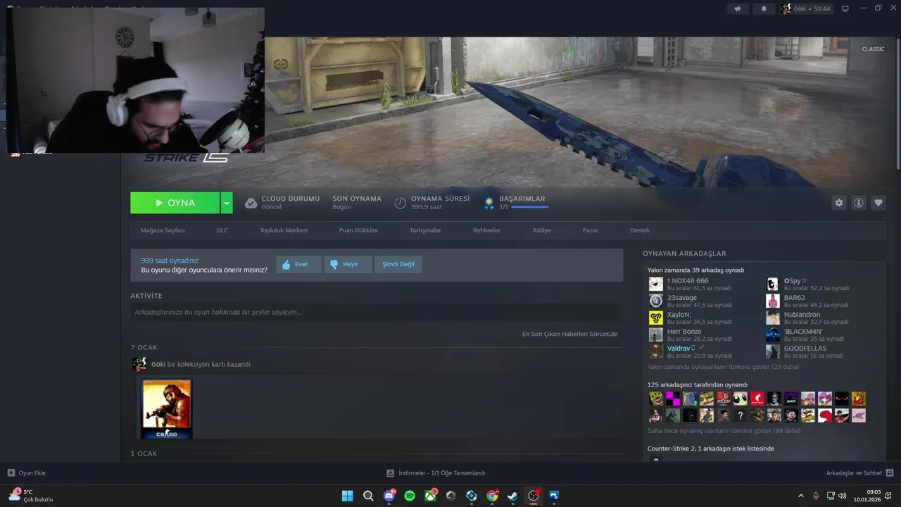Open the Destek tab
Viewport: 901px width, 507px height.
coord(640,230)
